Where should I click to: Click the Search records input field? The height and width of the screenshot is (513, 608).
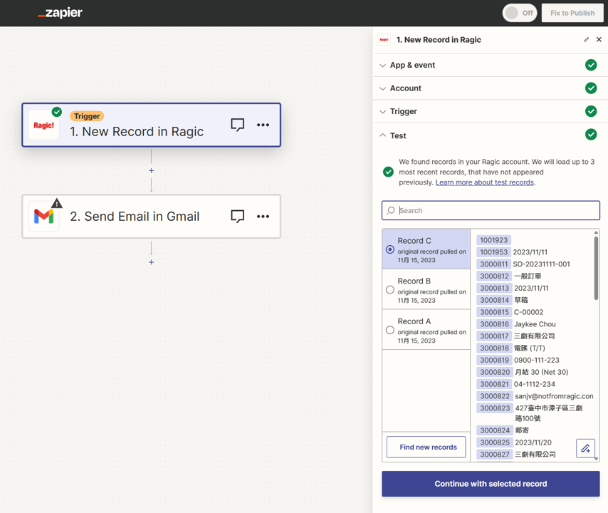tap(496, 210)
